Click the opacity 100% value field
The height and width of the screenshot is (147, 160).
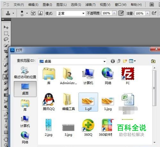tap(107, 13)
